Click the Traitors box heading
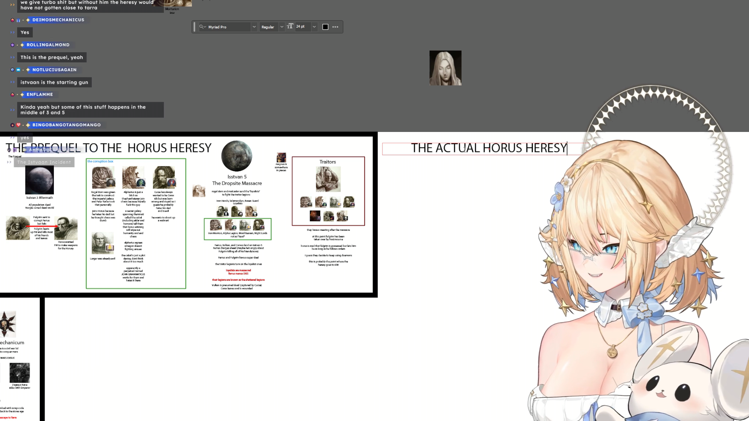The image size is (749, 421). click(328, 162)
